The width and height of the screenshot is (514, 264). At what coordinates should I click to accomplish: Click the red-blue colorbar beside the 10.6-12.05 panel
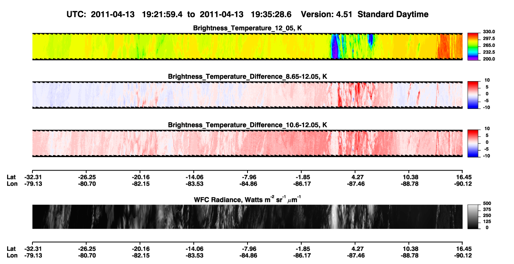click(x=473, y=143)
